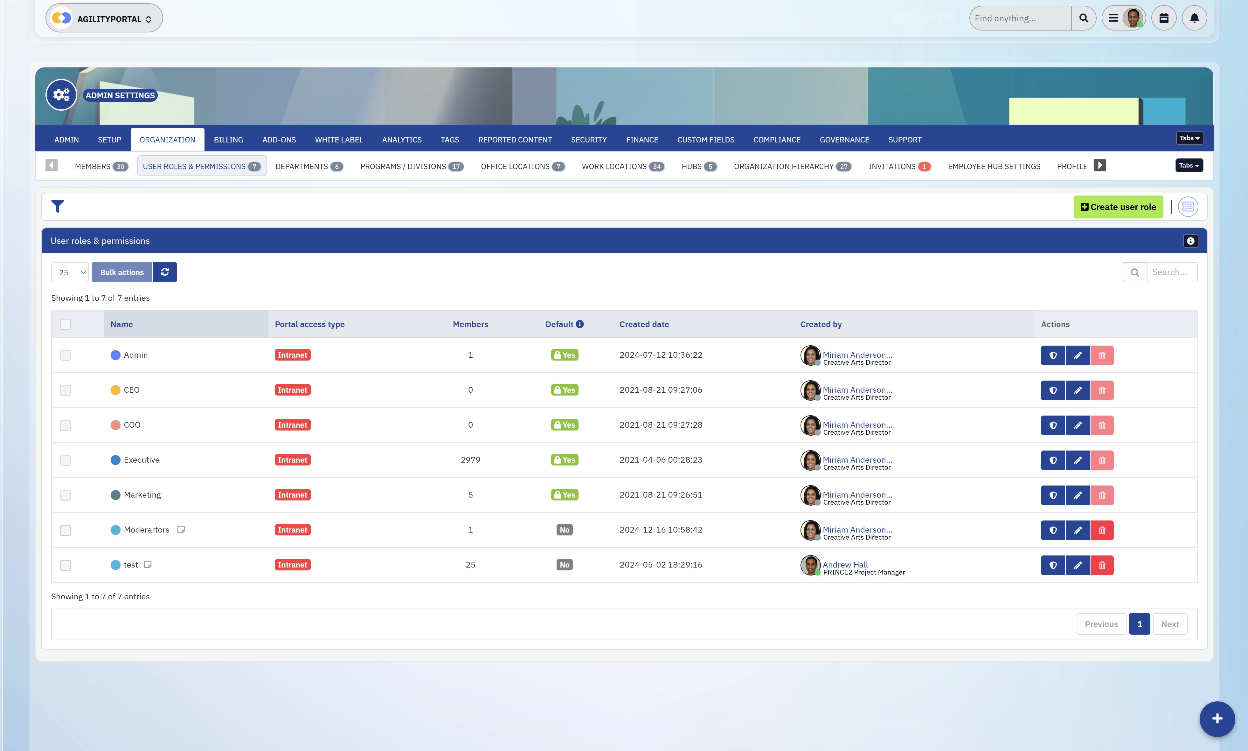This screenshot has height=751, width=1248.
Task: Switch to list view icon
Action: point(1187,207)
